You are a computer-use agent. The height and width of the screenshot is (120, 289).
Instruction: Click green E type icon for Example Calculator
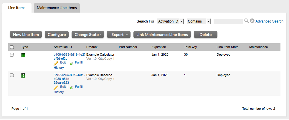[x=23, y=55]
